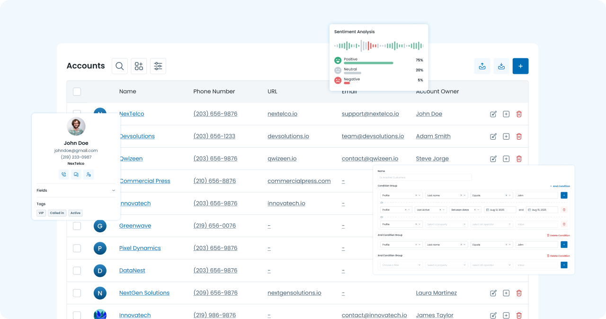Expand the Fields section chevron

[114, 191]
